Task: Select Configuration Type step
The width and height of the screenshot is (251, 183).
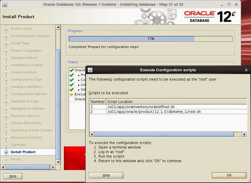Action: pyautogui.click(x=27, y=79)
